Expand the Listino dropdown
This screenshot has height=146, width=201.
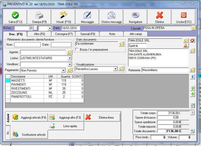click(70, 58)
